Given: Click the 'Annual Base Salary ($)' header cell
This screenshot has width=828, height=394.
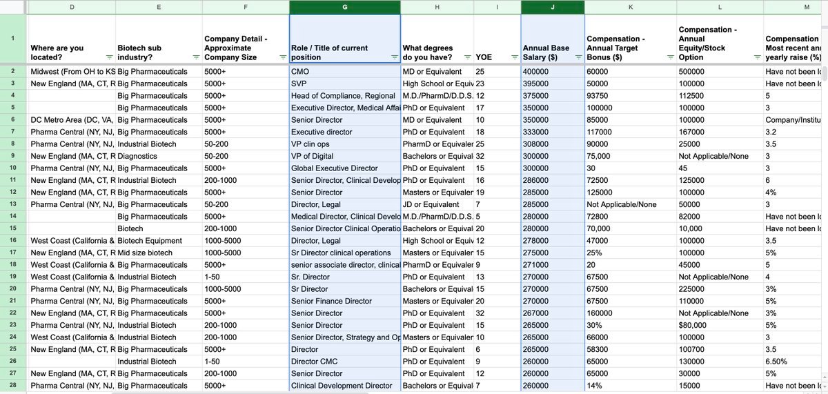Looking at the screenshot, I should [x=553, y=39].
